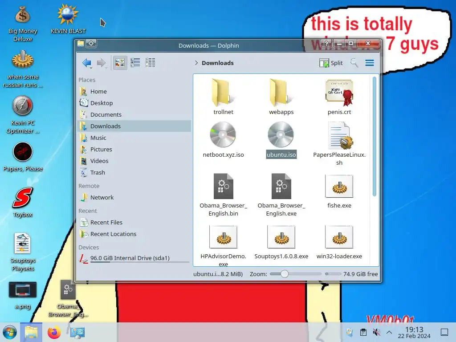Open KEVIN BLAST desktop shortcut
This screenshot has height=342, width=456.
tap(68, 19)
